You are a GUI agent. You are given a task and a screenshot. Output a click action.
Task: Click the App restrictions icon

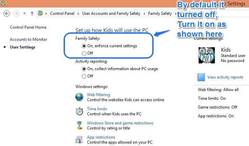(80, 140)
